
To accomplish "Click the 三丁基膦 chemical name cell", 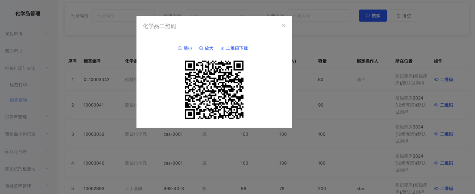I will (134, 188).
